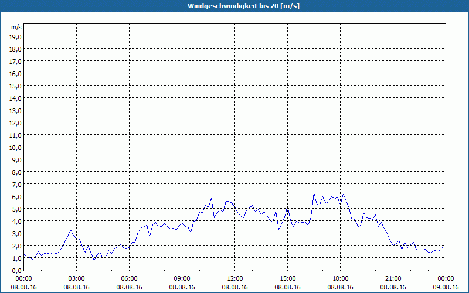Select the 1,0 y-axis label
The height and width of the screenshot is (293, 469).
pos(17,258)
